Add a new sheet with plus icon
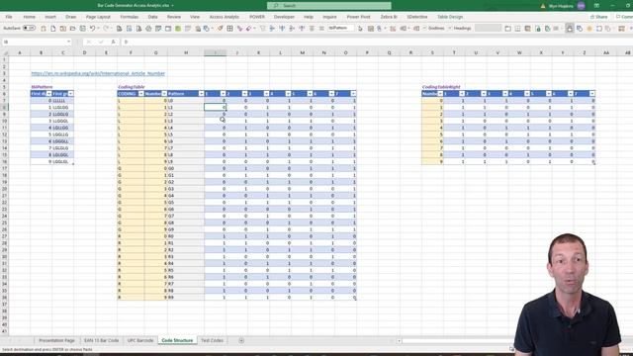 (x=241, y=340)
